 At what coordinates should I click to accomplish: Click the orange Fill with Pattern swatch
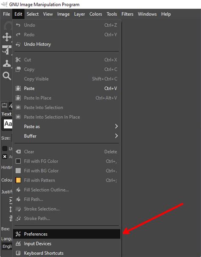coord(18,180)
